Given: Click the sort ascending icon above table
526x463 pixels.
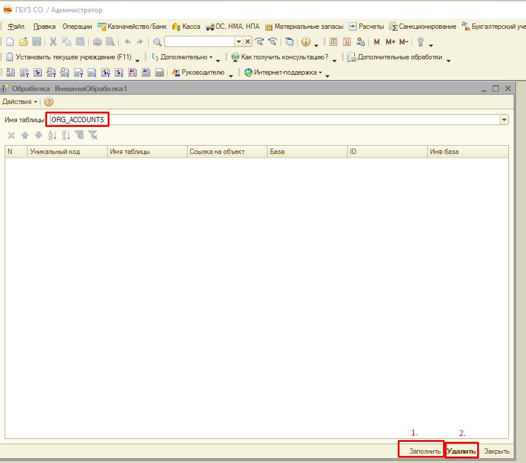Looking at the screenshot, I should pos(52,135).
